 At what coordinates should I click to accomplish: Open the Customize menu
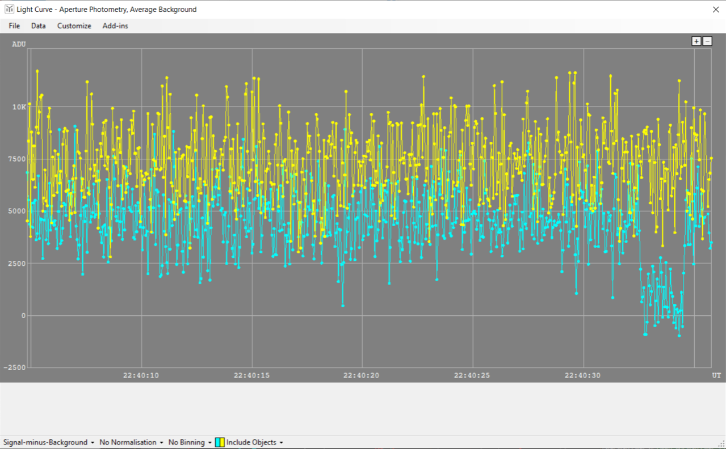(x=74, y=26)
